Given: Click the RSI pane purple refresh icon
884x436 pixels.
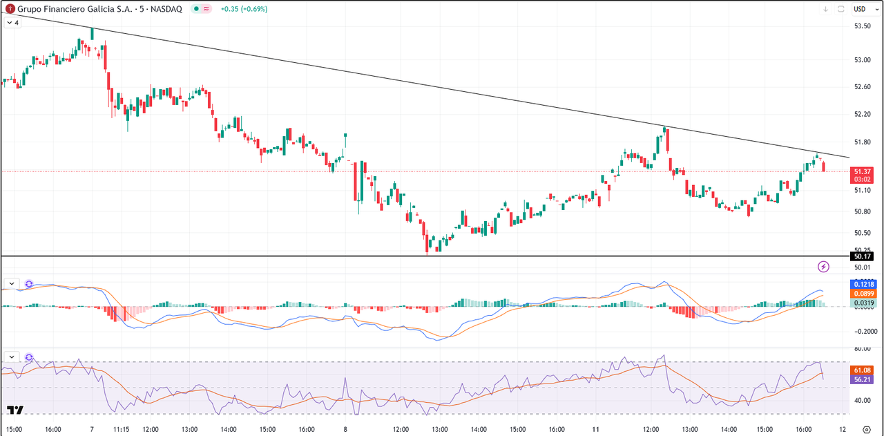Looking at the screenshot, I should pos(29,357).
